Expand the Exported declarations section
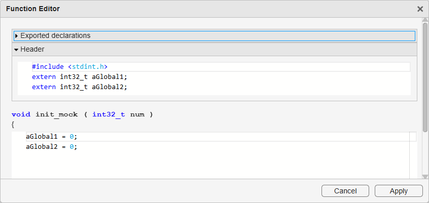The width and height of the screenshot is (429, 203). [214, 36]
